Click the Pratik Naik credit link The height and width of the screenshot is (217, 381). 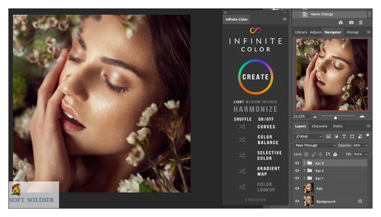click(x=255, y=200)
